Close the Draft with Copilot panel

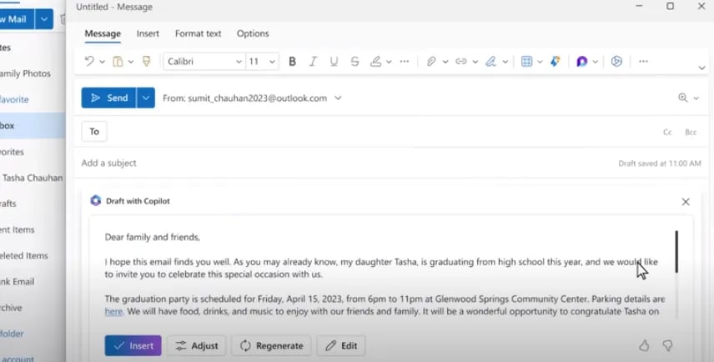tap(686, 202)
